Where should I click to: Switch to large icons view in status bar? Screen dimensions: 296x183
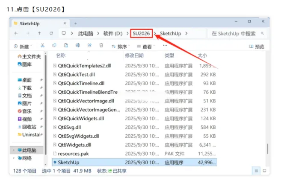point(264,171)
